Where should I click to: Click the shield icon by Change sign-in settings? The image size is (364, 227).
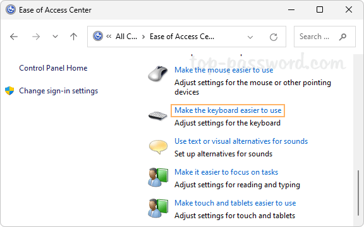coord(9,91)
